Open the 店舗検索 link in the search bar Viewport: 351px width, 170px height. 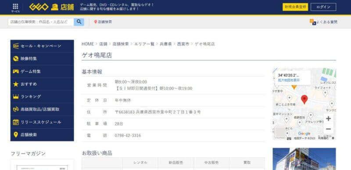click(105, 22)
